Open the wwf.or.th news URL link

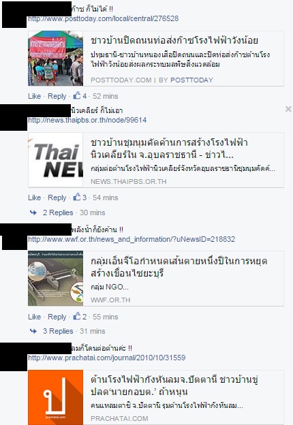[x=132, y=239]
